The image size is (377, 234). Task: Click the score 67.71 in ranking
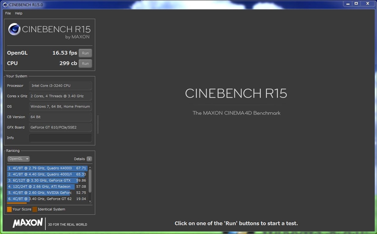click(x=81, y=168)
